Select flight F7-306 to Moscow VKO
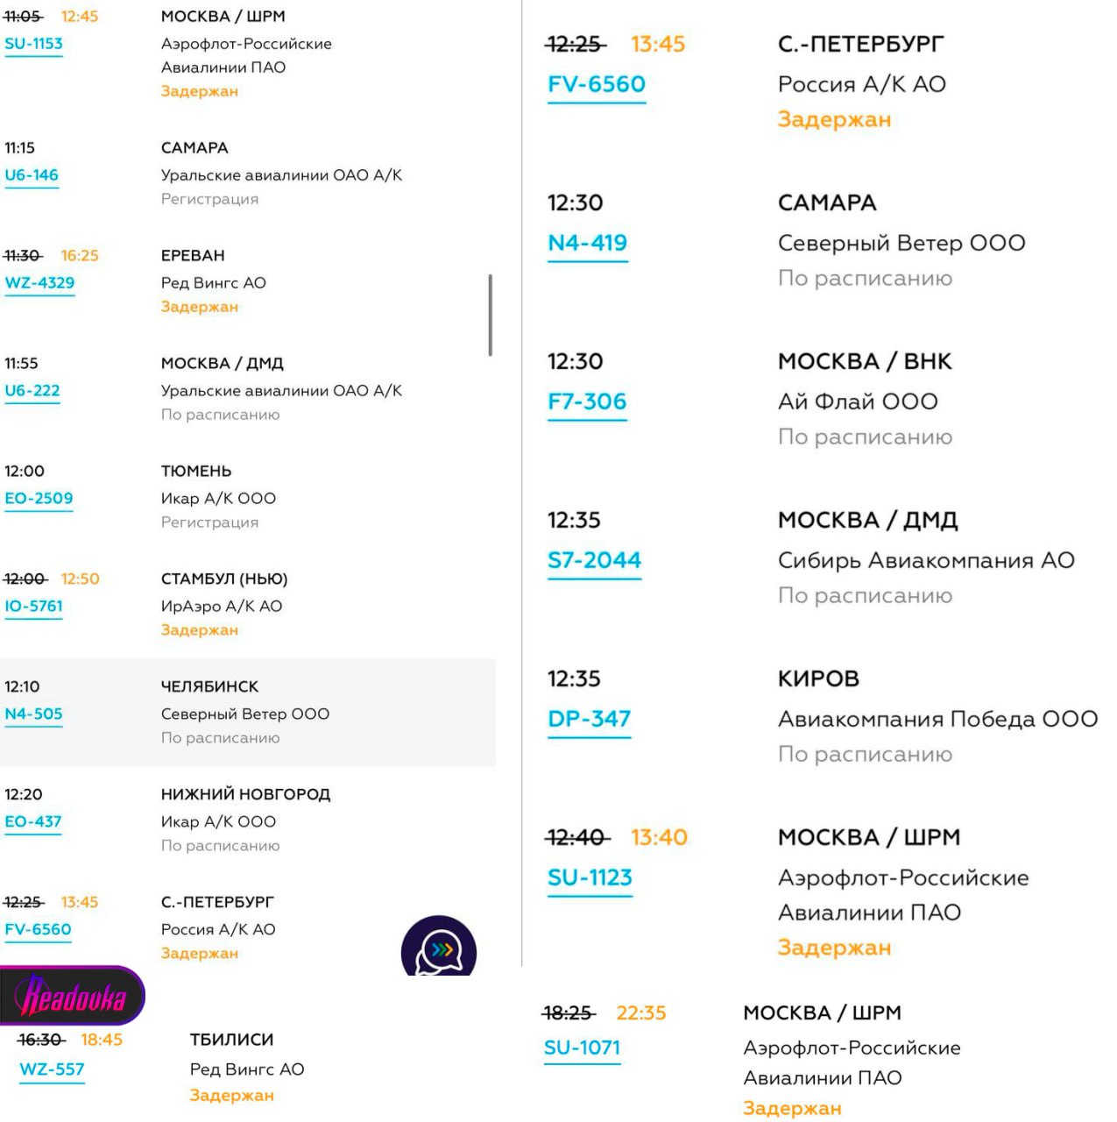Image resolution: width=1117 pixels, height=1122 pixels. click(x=587, y=401)
